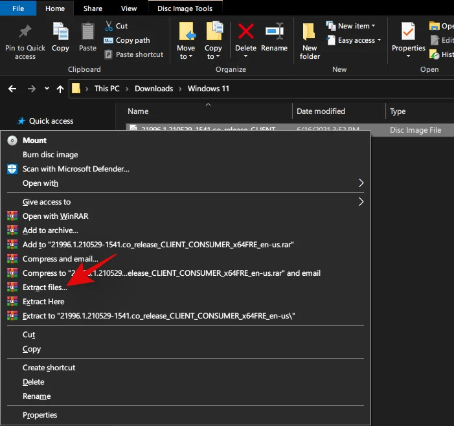Switch to the Share ribbon tab
Screen dimensions: 454x426
93,8
